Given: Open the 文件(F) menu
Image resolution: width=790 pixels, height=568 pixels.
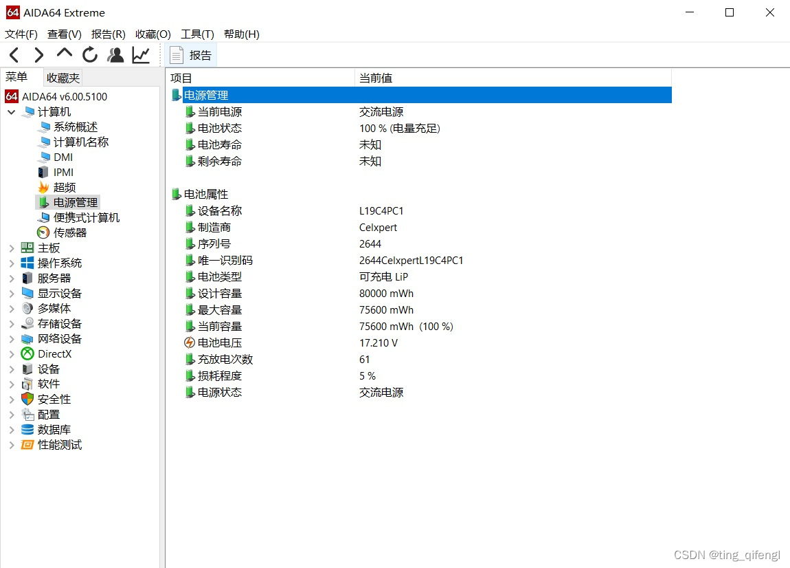Looking at the screenshot, I should 21,34.
